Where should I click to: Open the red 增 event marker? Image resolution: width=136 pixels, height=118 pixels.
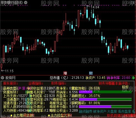(x=65, y=73)
